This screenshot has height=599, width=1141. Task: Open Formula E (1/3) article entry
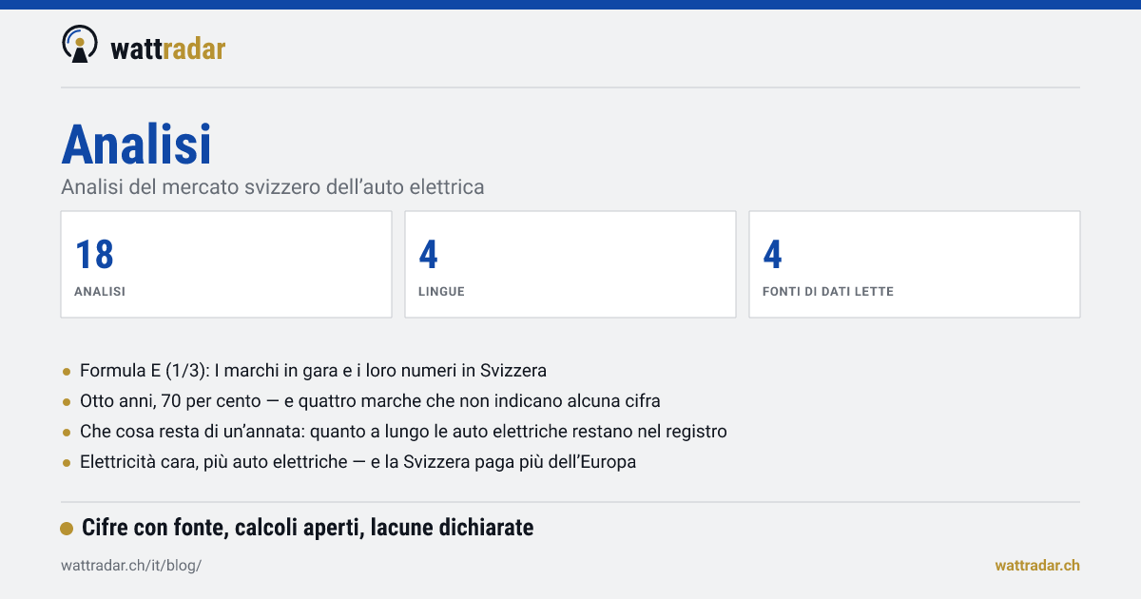(313, 371)
